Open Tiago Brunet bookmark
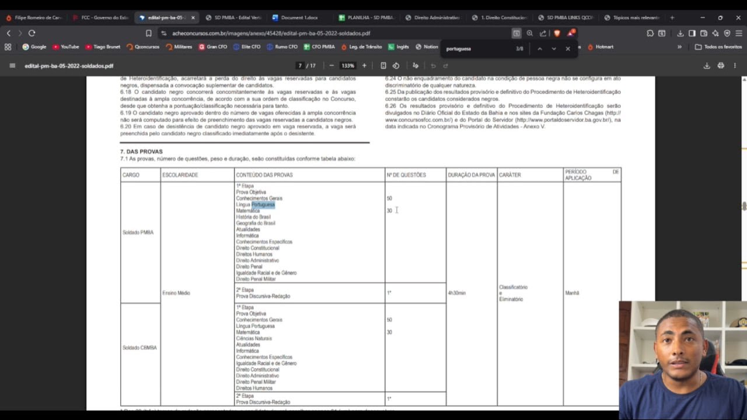The height and width of the screenshot is (420, 747). (x=102, y=47)
